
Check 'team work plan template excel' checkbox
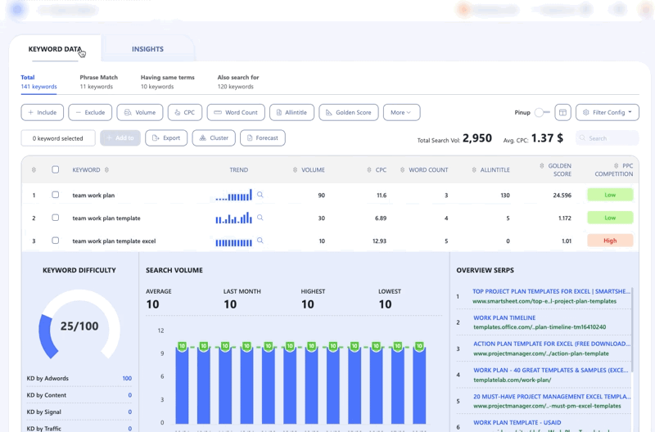click(55, 241)
